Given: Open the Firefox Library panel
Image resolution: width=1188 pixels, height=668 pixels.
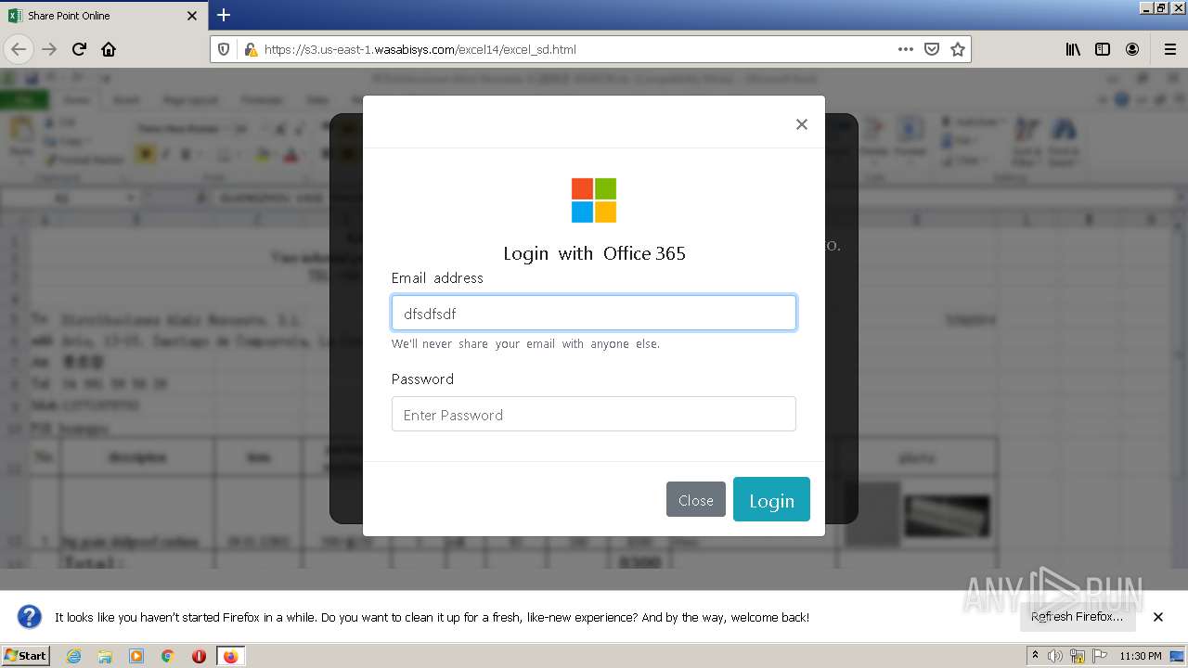Looking at the screenshot, I should [x=1073, y=49].
